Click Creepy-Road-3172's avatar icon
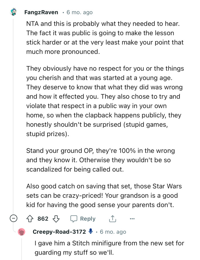Screen dimensions: 200x260 pyautogui.click(x=21, y=232)
